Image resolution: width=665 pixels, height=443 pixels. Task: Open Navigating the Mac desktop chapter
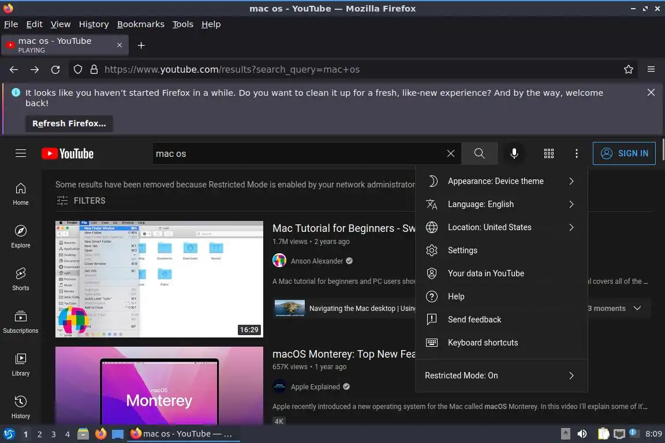(345, 308)
